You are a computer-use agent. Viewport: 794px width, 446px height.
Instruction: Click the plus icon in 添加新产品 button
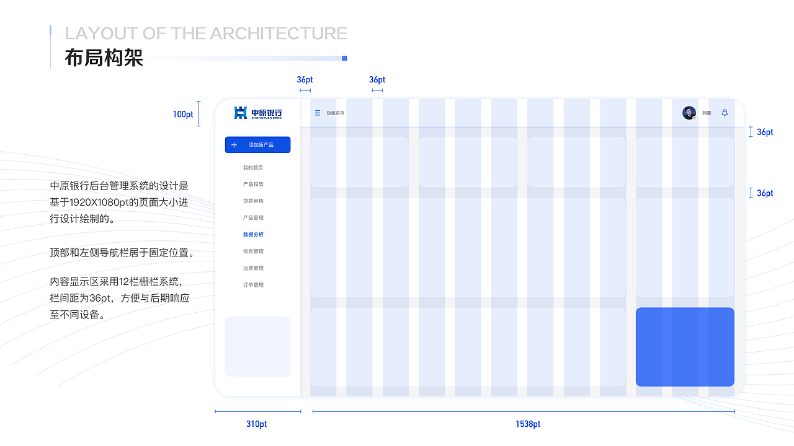point(234,145)
